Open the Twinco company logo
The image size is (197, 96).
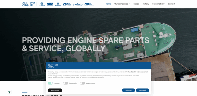click(78, 4)
